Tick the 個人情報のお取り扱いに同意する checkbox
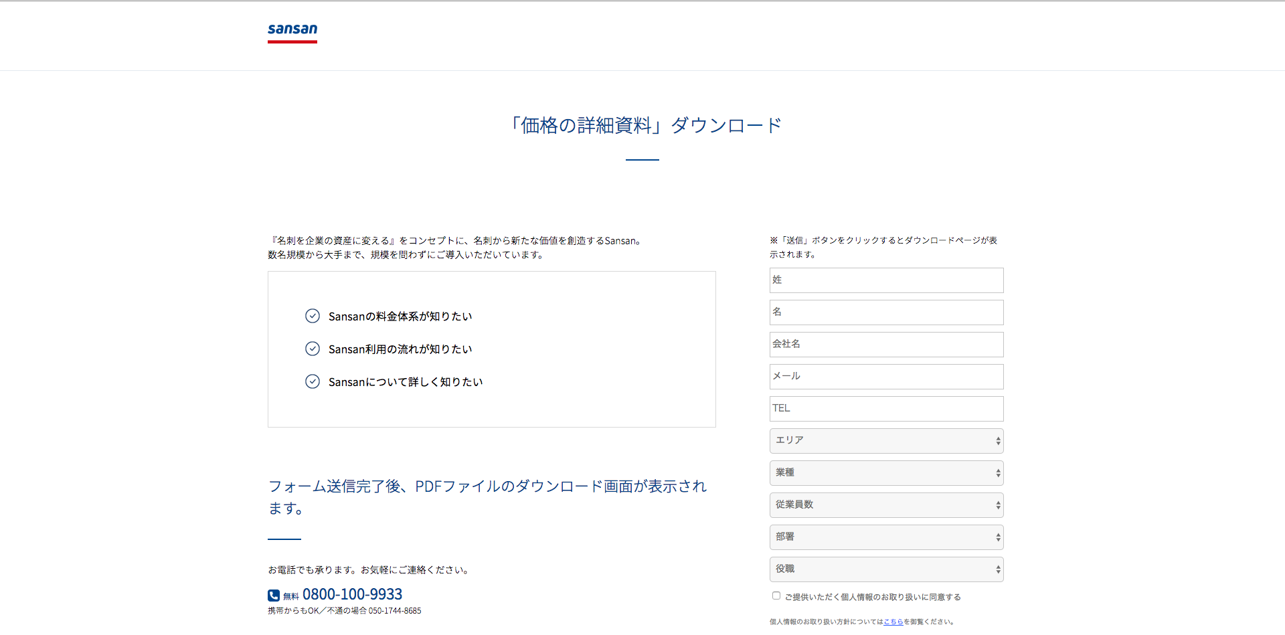The image size is (1285, 635). point(776,596)
